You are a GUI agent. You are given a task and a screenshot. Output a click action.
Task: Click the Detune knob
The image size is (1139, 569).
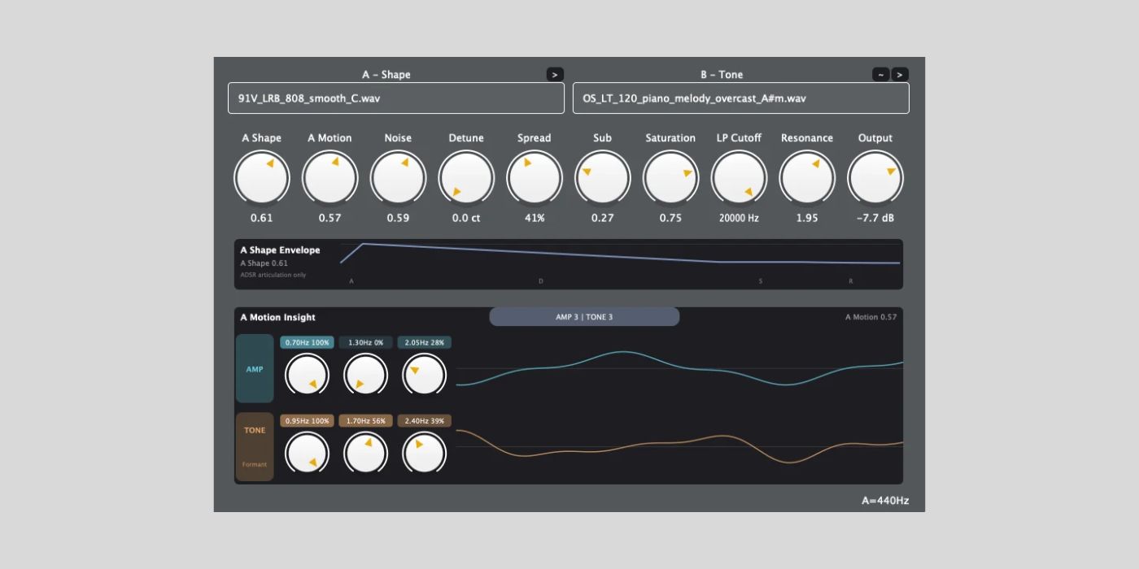click(x=466, y=178)
